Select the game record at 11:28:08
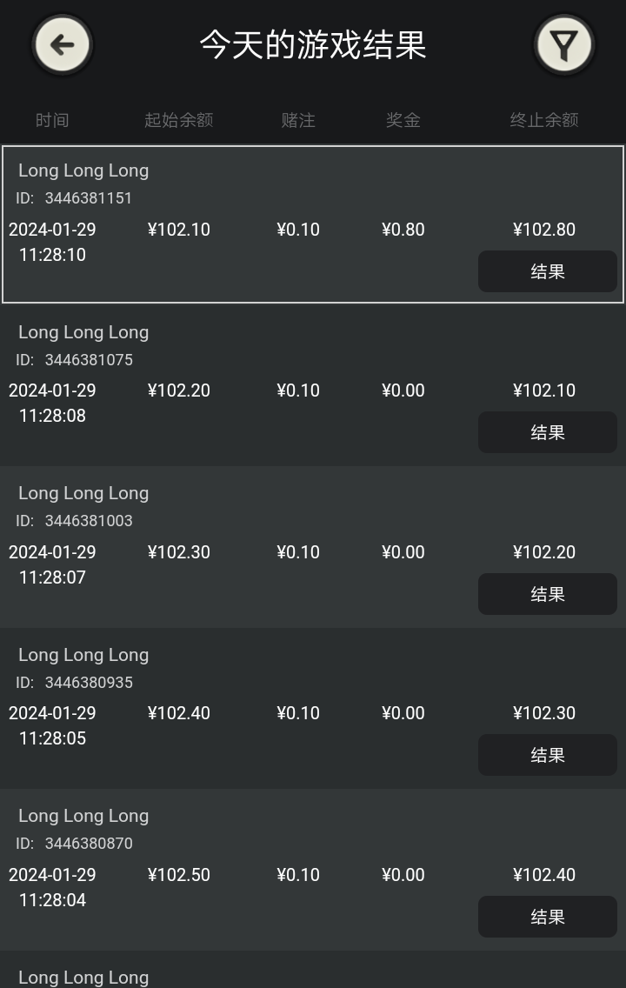Viewport: 626px width, 988px height. (x=313, y=385)
